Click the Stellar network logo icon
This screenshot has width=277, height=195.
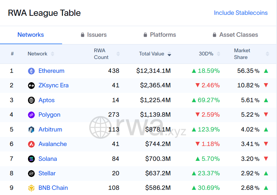click(31, 173)
